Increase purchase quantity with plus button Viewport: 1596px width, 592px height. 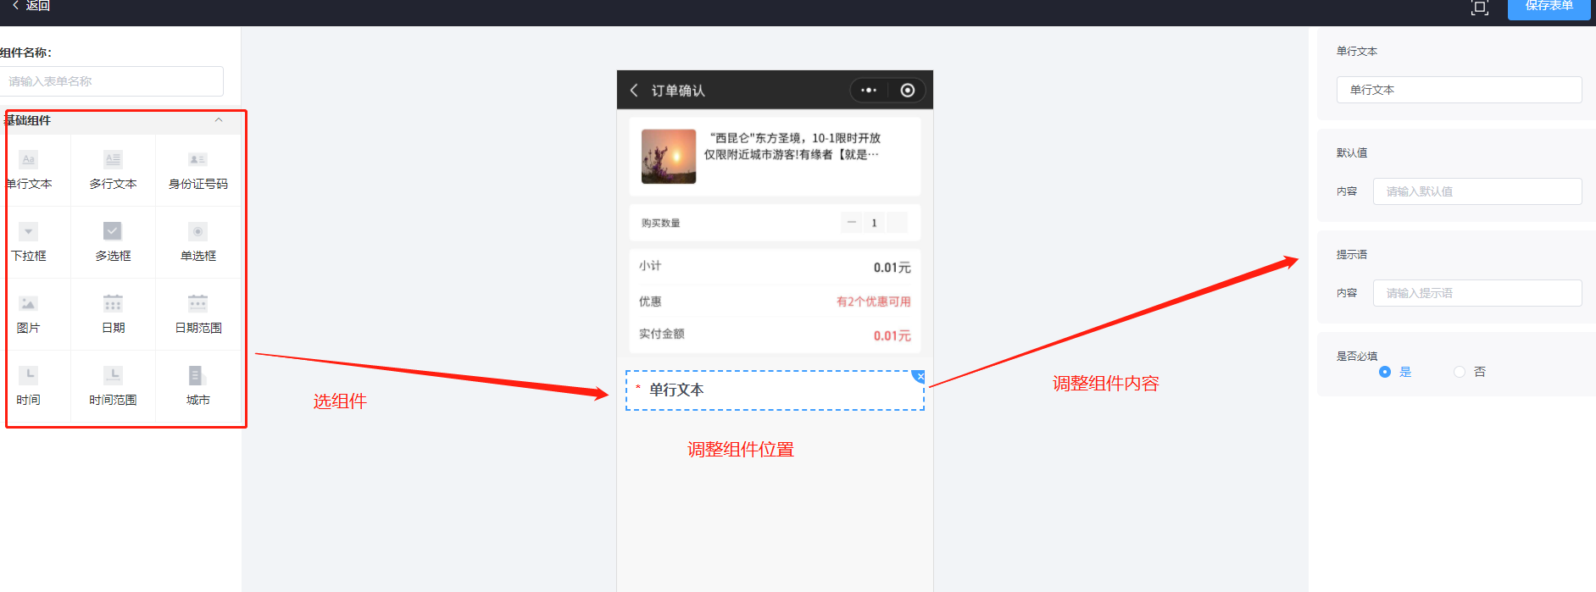coord(897,223)
